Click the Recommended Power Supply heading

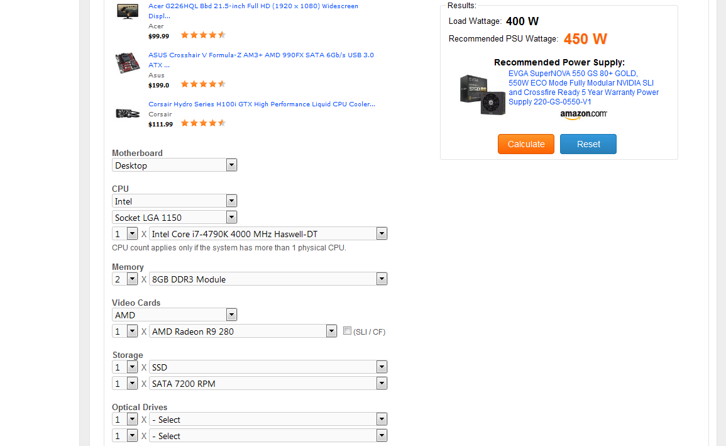(559, 62)
